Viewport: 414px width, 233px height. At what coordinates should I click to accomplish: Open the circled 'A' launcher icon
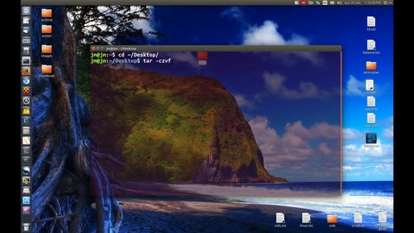coord(26,101)
